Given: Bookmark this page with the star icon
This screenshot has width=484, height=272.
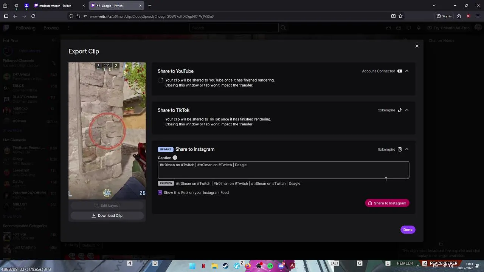Looking at the screenshot, I should (x=400, y=16).
